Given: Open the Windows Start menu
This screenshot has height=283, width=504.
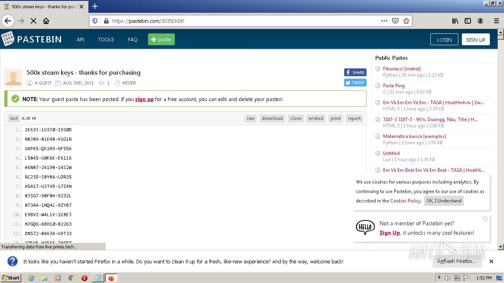Looking at the screenshot, I should 11,277.
